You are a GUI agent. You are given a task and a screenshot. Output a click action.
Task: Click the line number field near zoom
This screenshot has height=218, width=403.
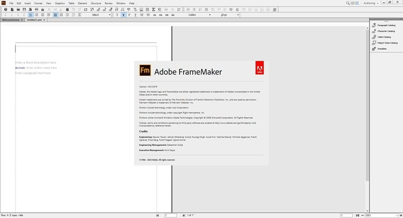click(x=346, y=216)
